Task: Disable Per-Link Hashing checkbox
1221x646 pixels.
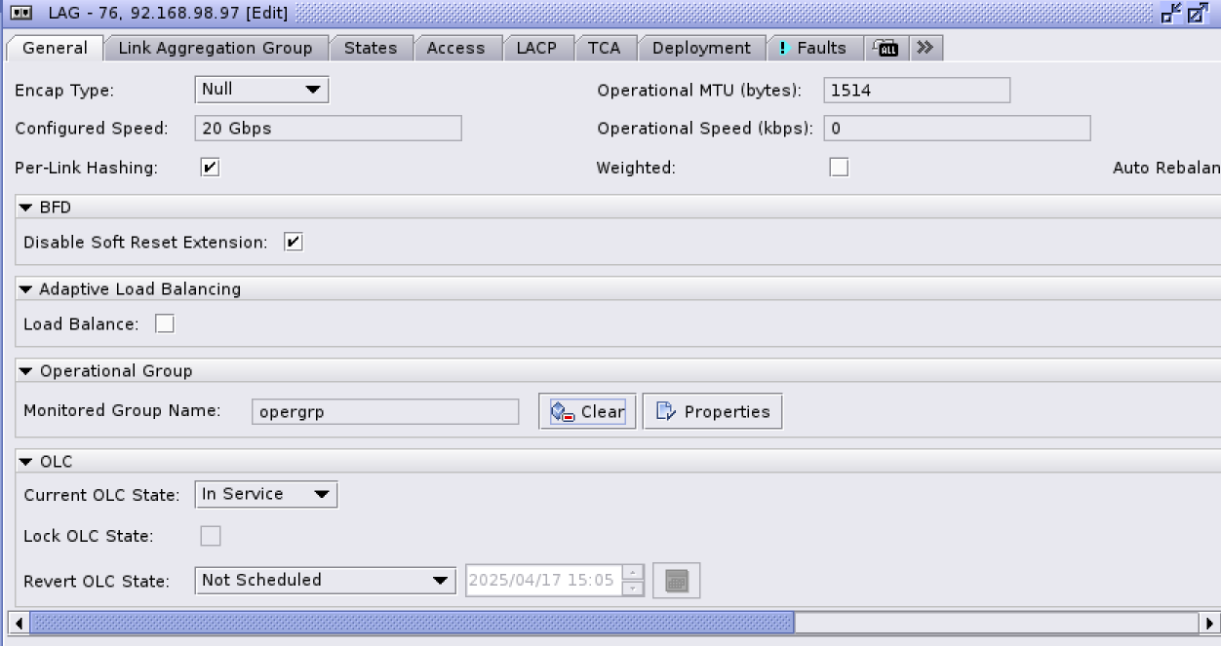Action: pos(210,168)
